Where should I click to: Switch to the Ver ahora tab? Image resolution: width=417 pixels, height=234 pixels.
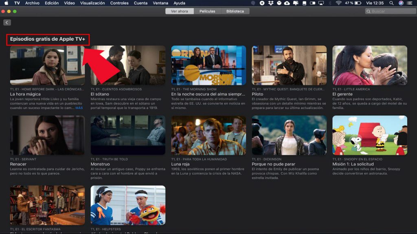point(180,11)
